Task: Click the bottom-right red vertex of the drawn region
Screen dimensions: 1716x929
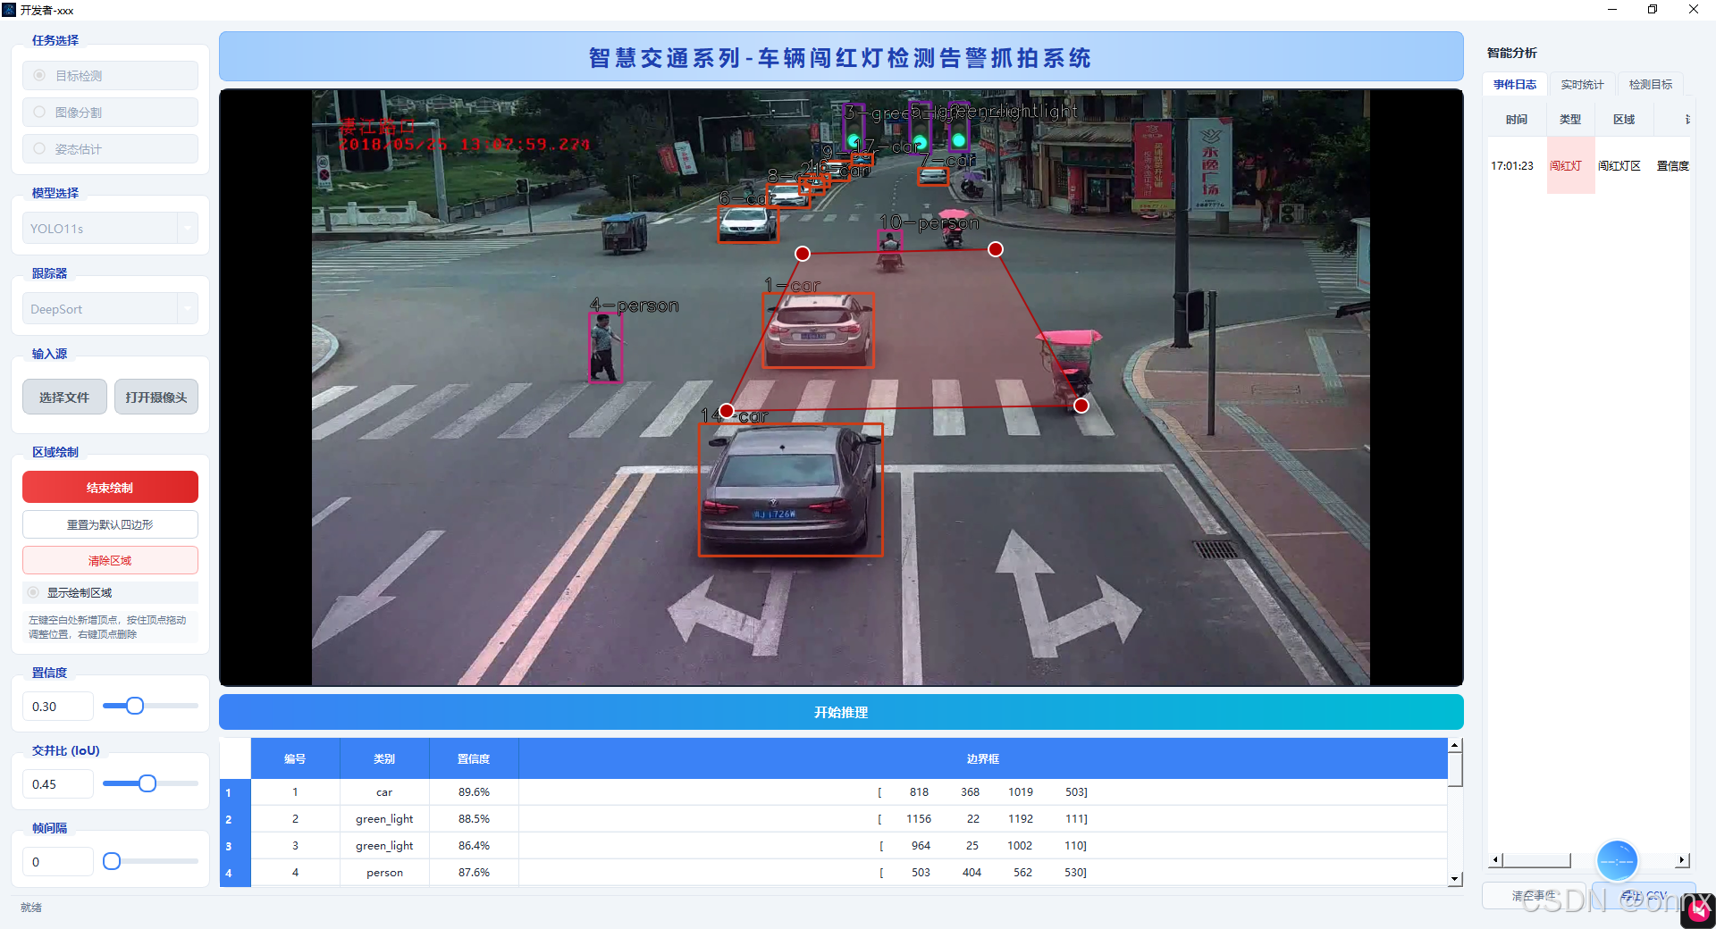Action: [1081, 406]
